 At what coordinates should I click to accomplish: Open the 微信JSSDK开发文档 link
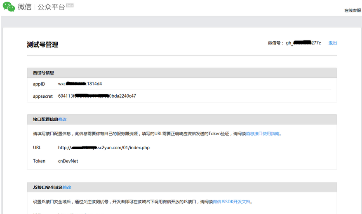click(x=232, y=202)
